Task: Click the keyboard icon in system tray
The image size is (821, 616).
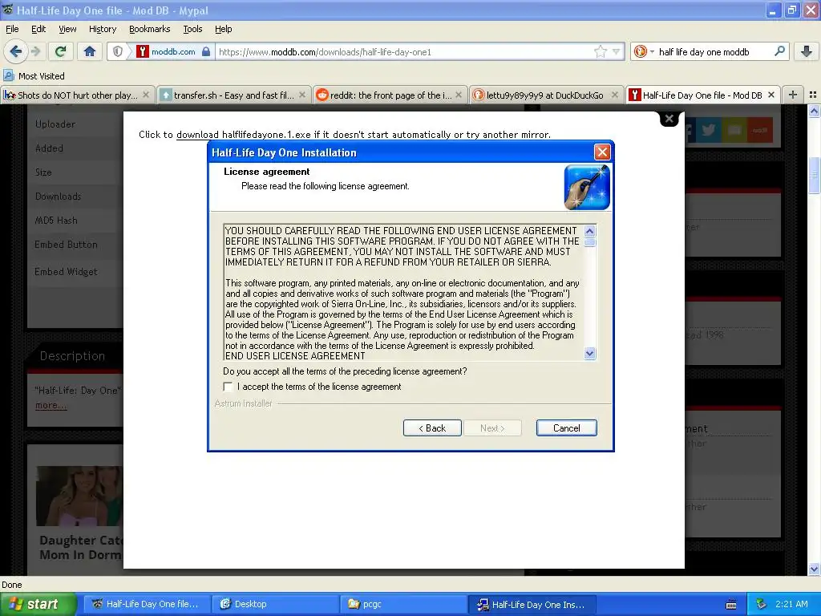Action: pos(731,605)
